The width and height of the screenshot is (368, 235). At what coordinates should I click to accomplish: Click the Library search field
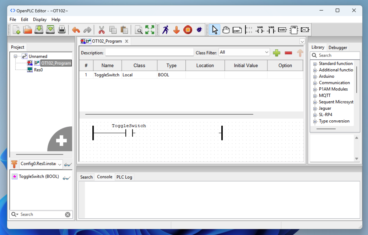coord(335,56)
